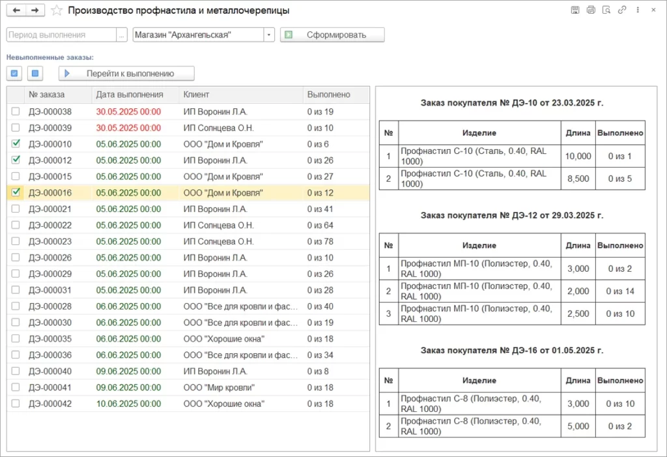Untick checkbox for order ДЭ-000016
667x457 pixels.
pyautogui.click(x=16, y=192)
